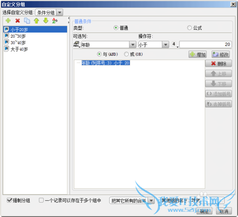Click the 增加 add condition button
This screenshot has height=217, width=238.
[x=198, y=54]
